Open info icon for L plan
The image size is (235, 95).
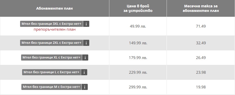(84, 72)
